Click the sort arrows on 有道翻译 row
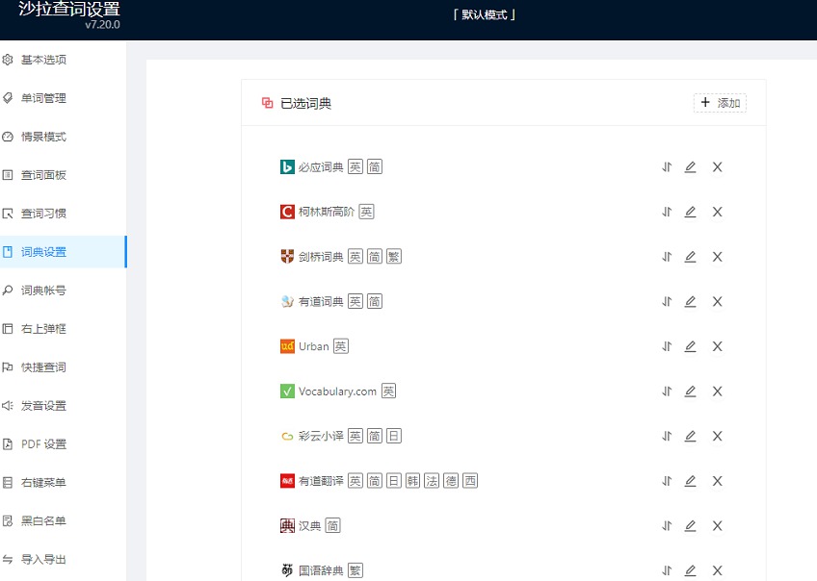817x581 pixels. pos(667,481)
